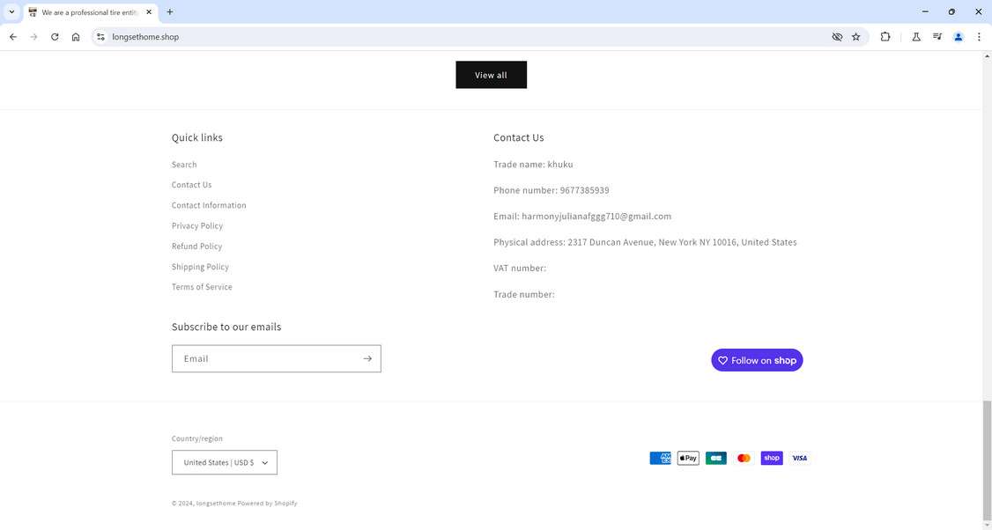Click the Visa payment icon
Image resolution: width=992 pixels, height=530 pixels.
(799, 458)
